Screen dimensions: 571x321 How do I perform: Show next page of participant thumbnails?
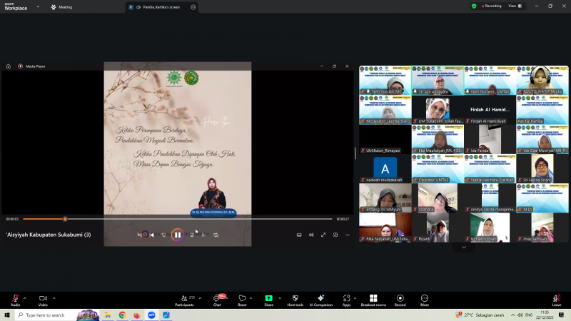pos(463,247)
